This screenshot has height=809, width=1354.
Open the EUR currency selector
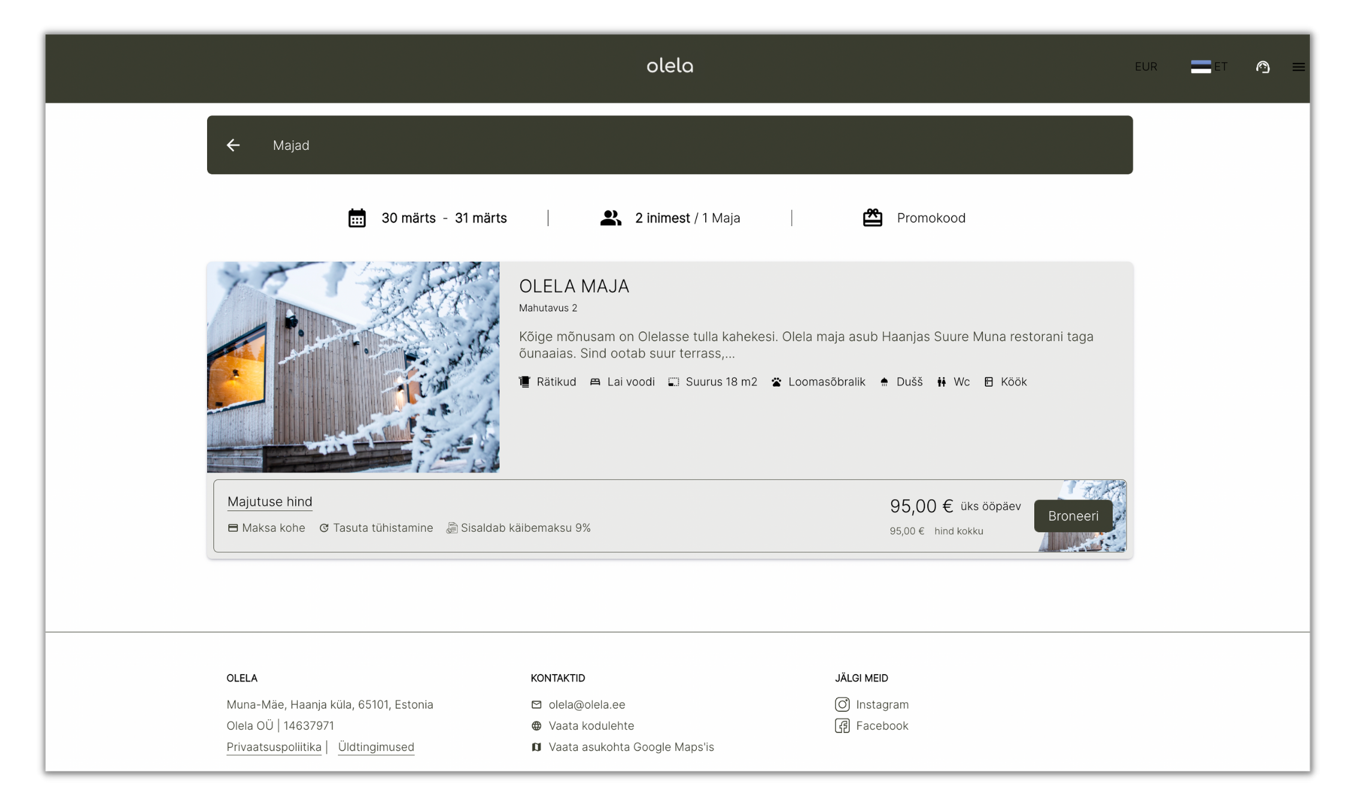coord(1146,67)
